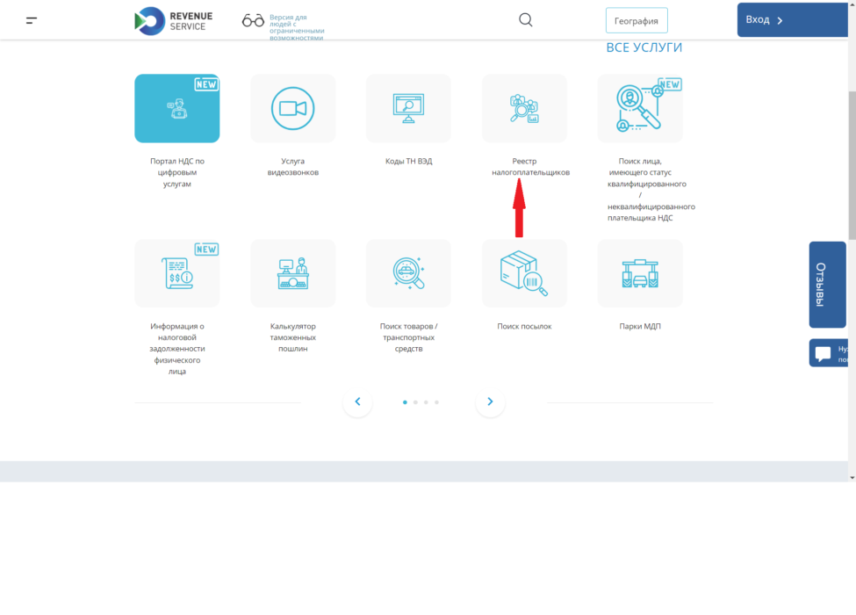Go to next services carousel page
This screenshot has height=615, width=856.
490,402
